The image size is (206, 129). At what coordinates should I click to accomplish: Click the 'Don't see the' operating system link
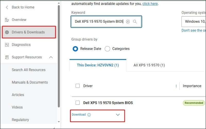pos(194,30)
